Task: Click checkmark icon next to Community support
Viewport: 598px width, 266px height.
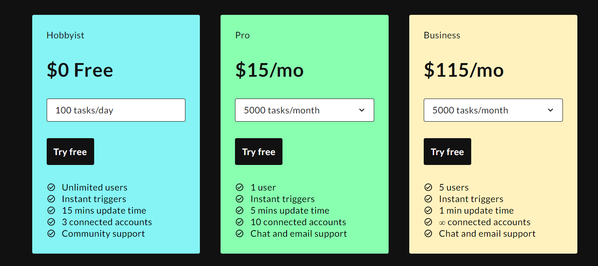Action: pyautogui.click(x=51, y=234)
